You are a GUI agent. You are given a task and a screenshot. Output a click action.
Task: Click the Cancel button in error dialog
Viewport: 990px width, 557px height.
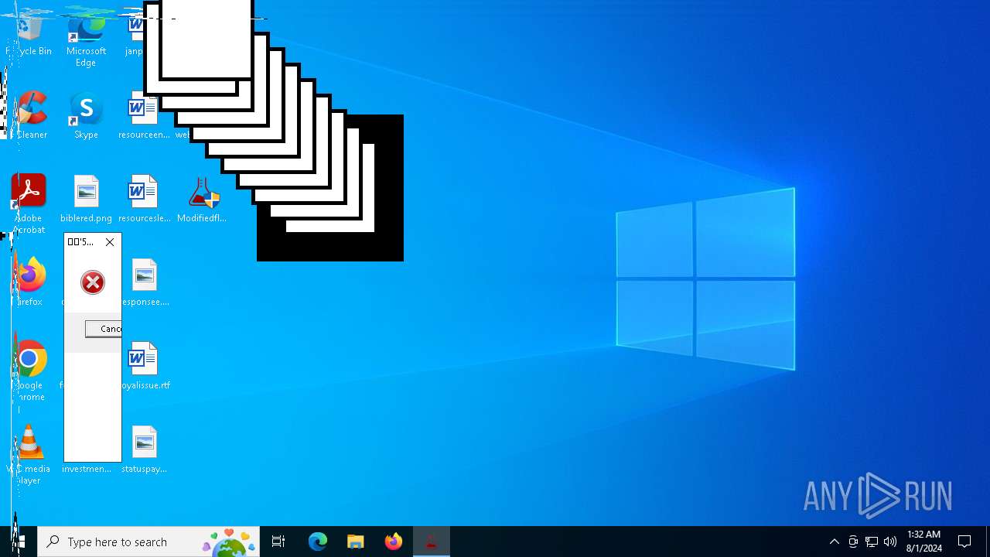point(104,329)
